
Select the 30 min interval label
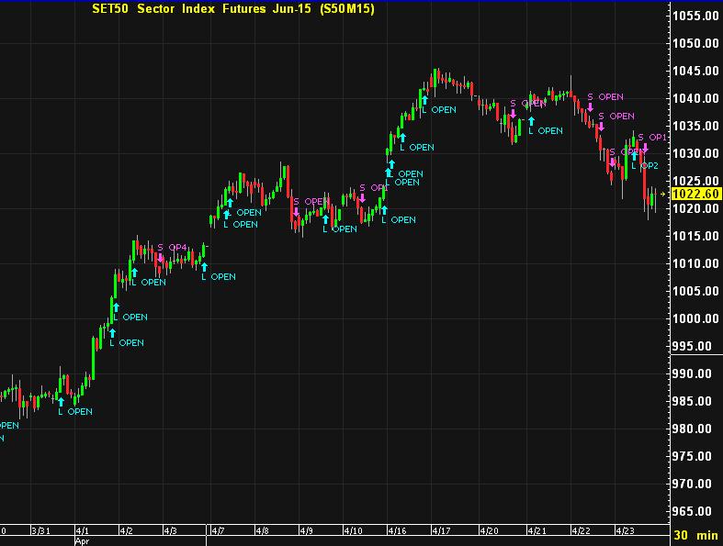click(694, 535)
